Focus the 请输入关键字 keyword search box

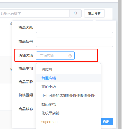pos(35,13)
